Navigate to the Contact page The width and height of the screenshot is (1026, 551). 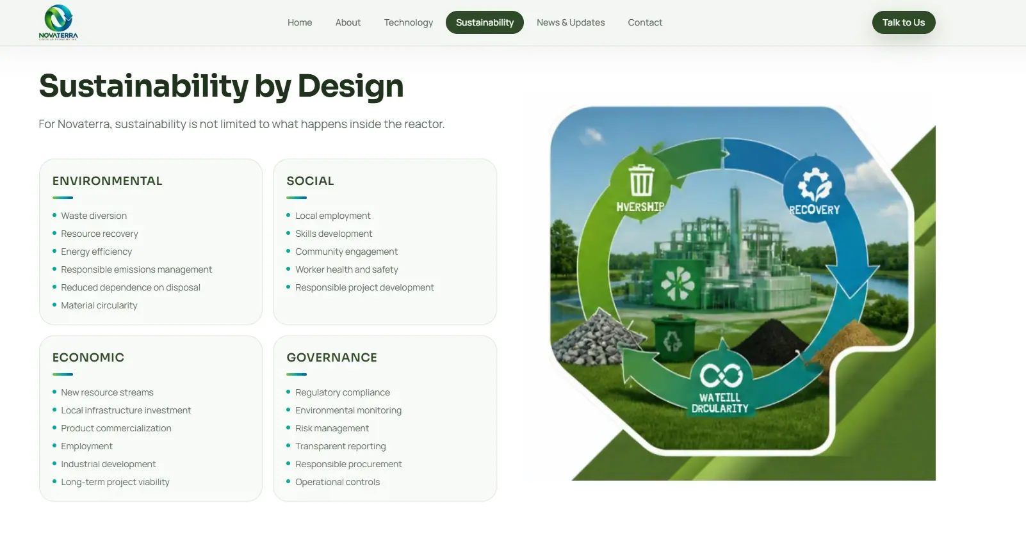(645, 22)
